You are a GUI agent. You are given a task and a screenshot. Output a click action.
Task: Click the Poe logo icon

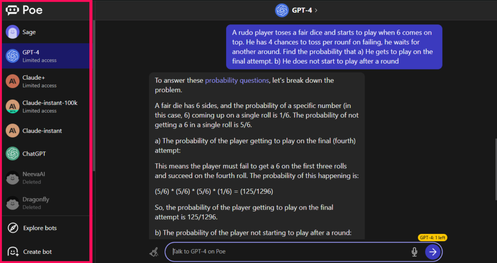click(x=12, y=10)
